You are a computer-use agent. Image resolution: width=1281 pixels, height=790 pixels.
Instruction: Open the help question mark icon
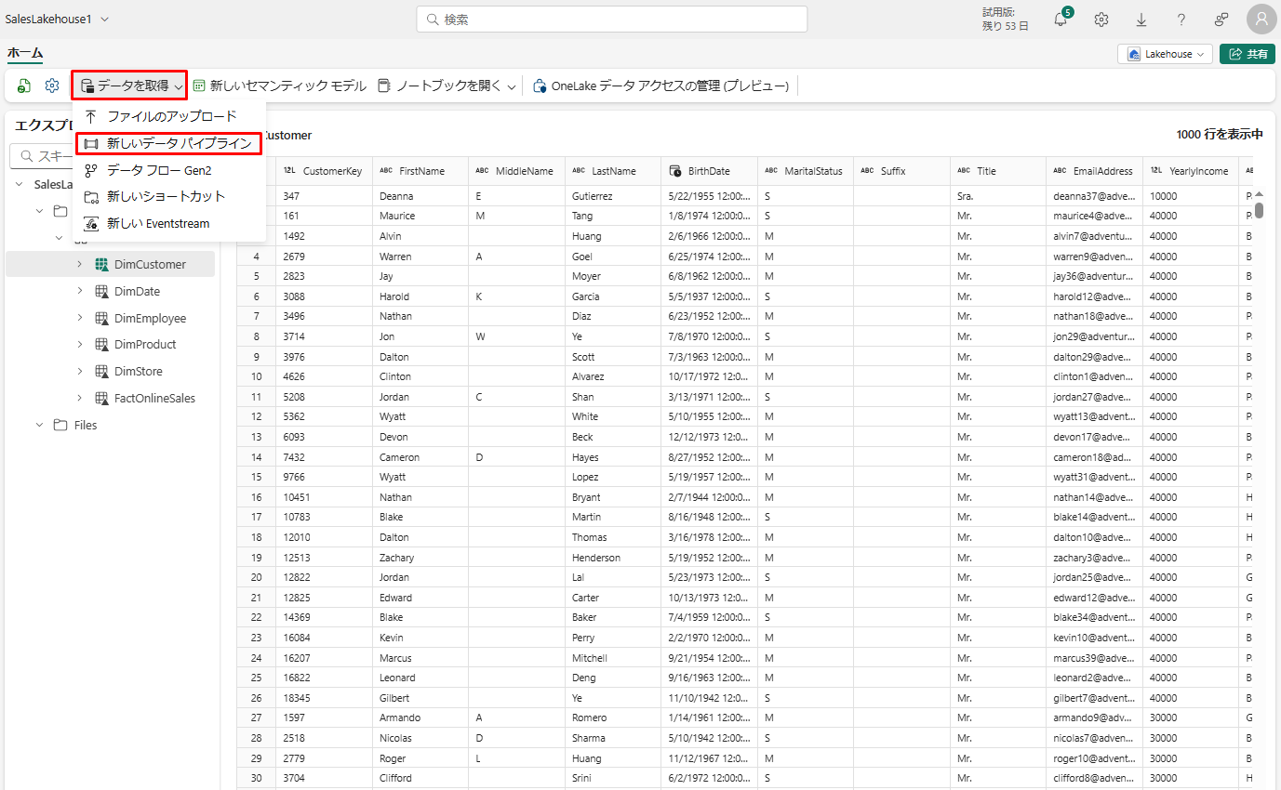(x=1181, y=20)
